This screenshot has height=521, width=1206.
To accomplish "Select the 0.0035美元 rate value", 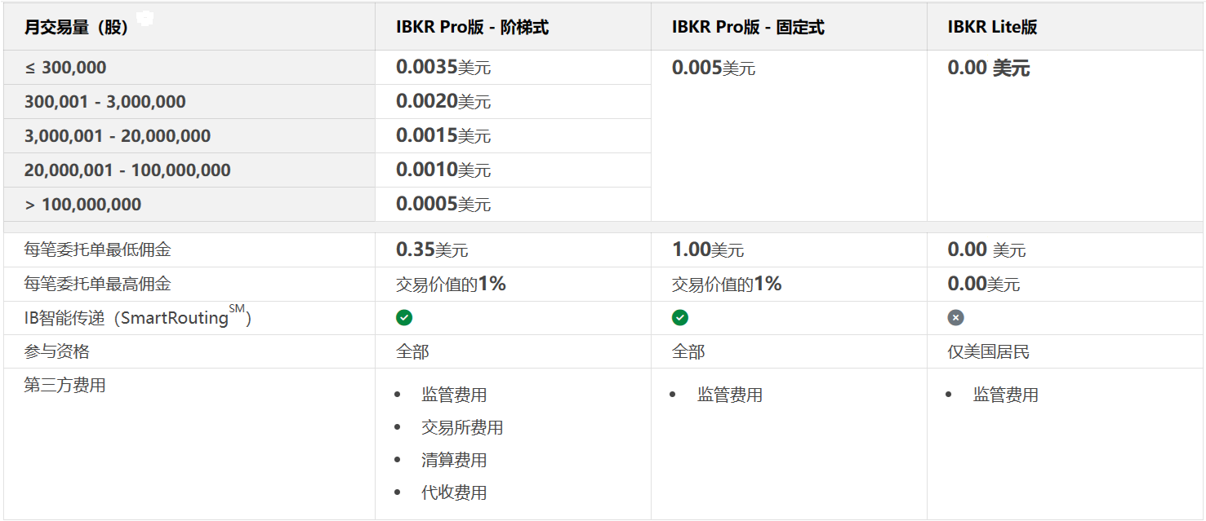I will tap(443, 68).
